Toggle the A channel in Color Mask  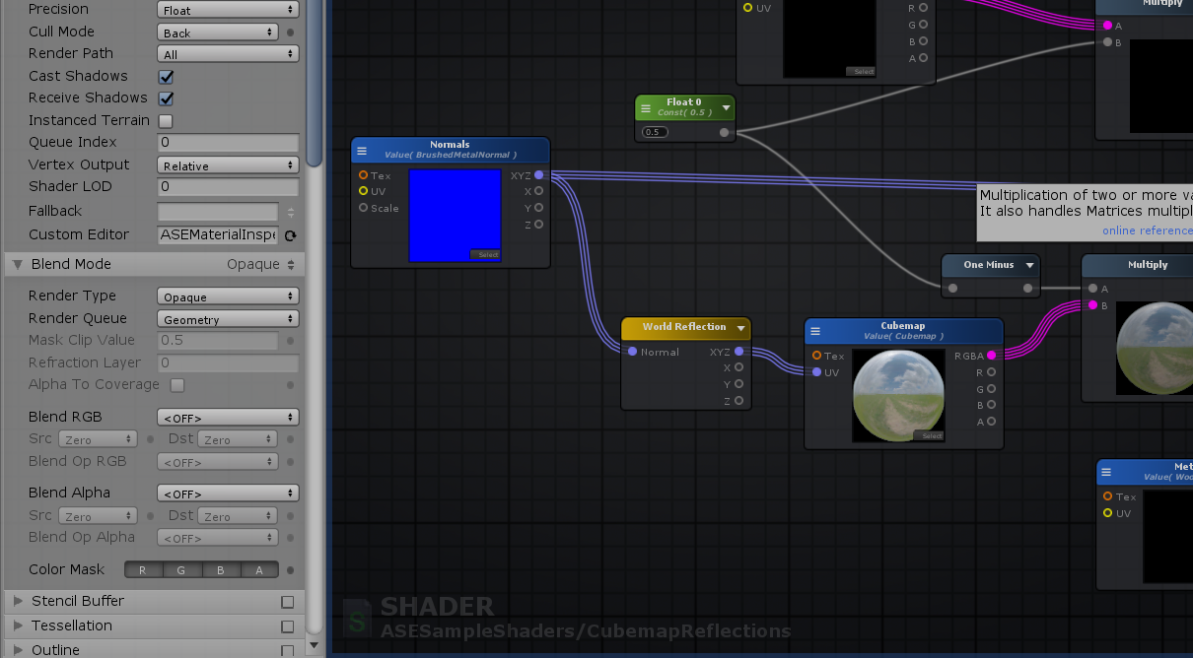[x=258, y=569]
